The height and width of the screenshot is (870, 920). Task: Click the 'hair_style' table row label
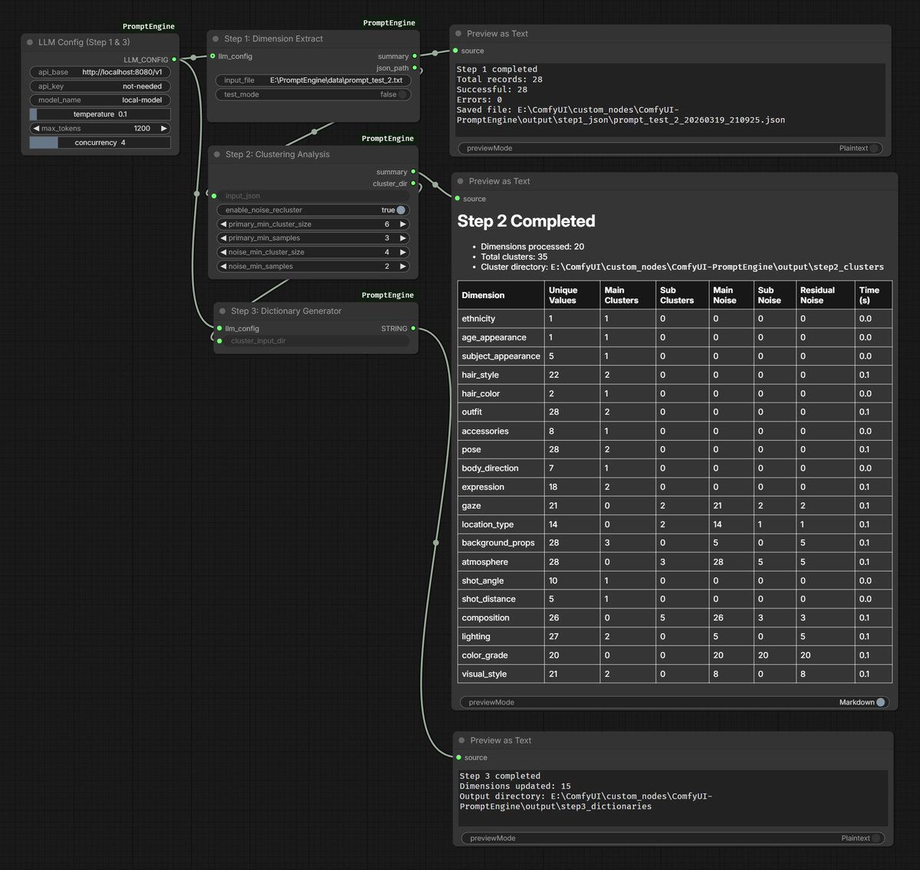pyautogui.click(x=480, y=375)
